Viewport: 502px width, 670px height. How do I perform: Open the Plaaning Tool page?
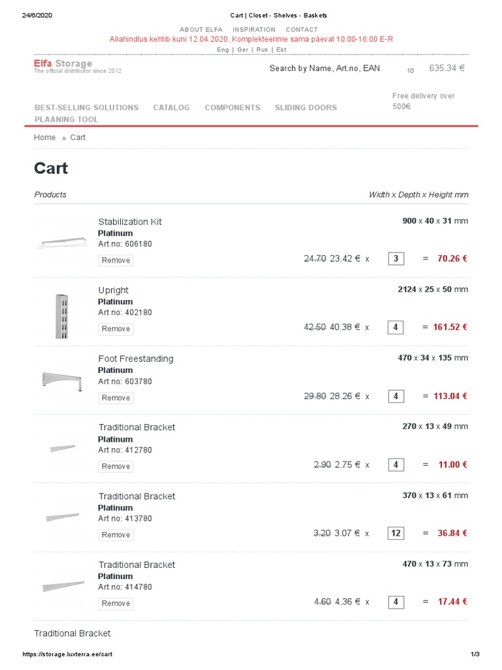pyautogui.click(x=67, y=119)
